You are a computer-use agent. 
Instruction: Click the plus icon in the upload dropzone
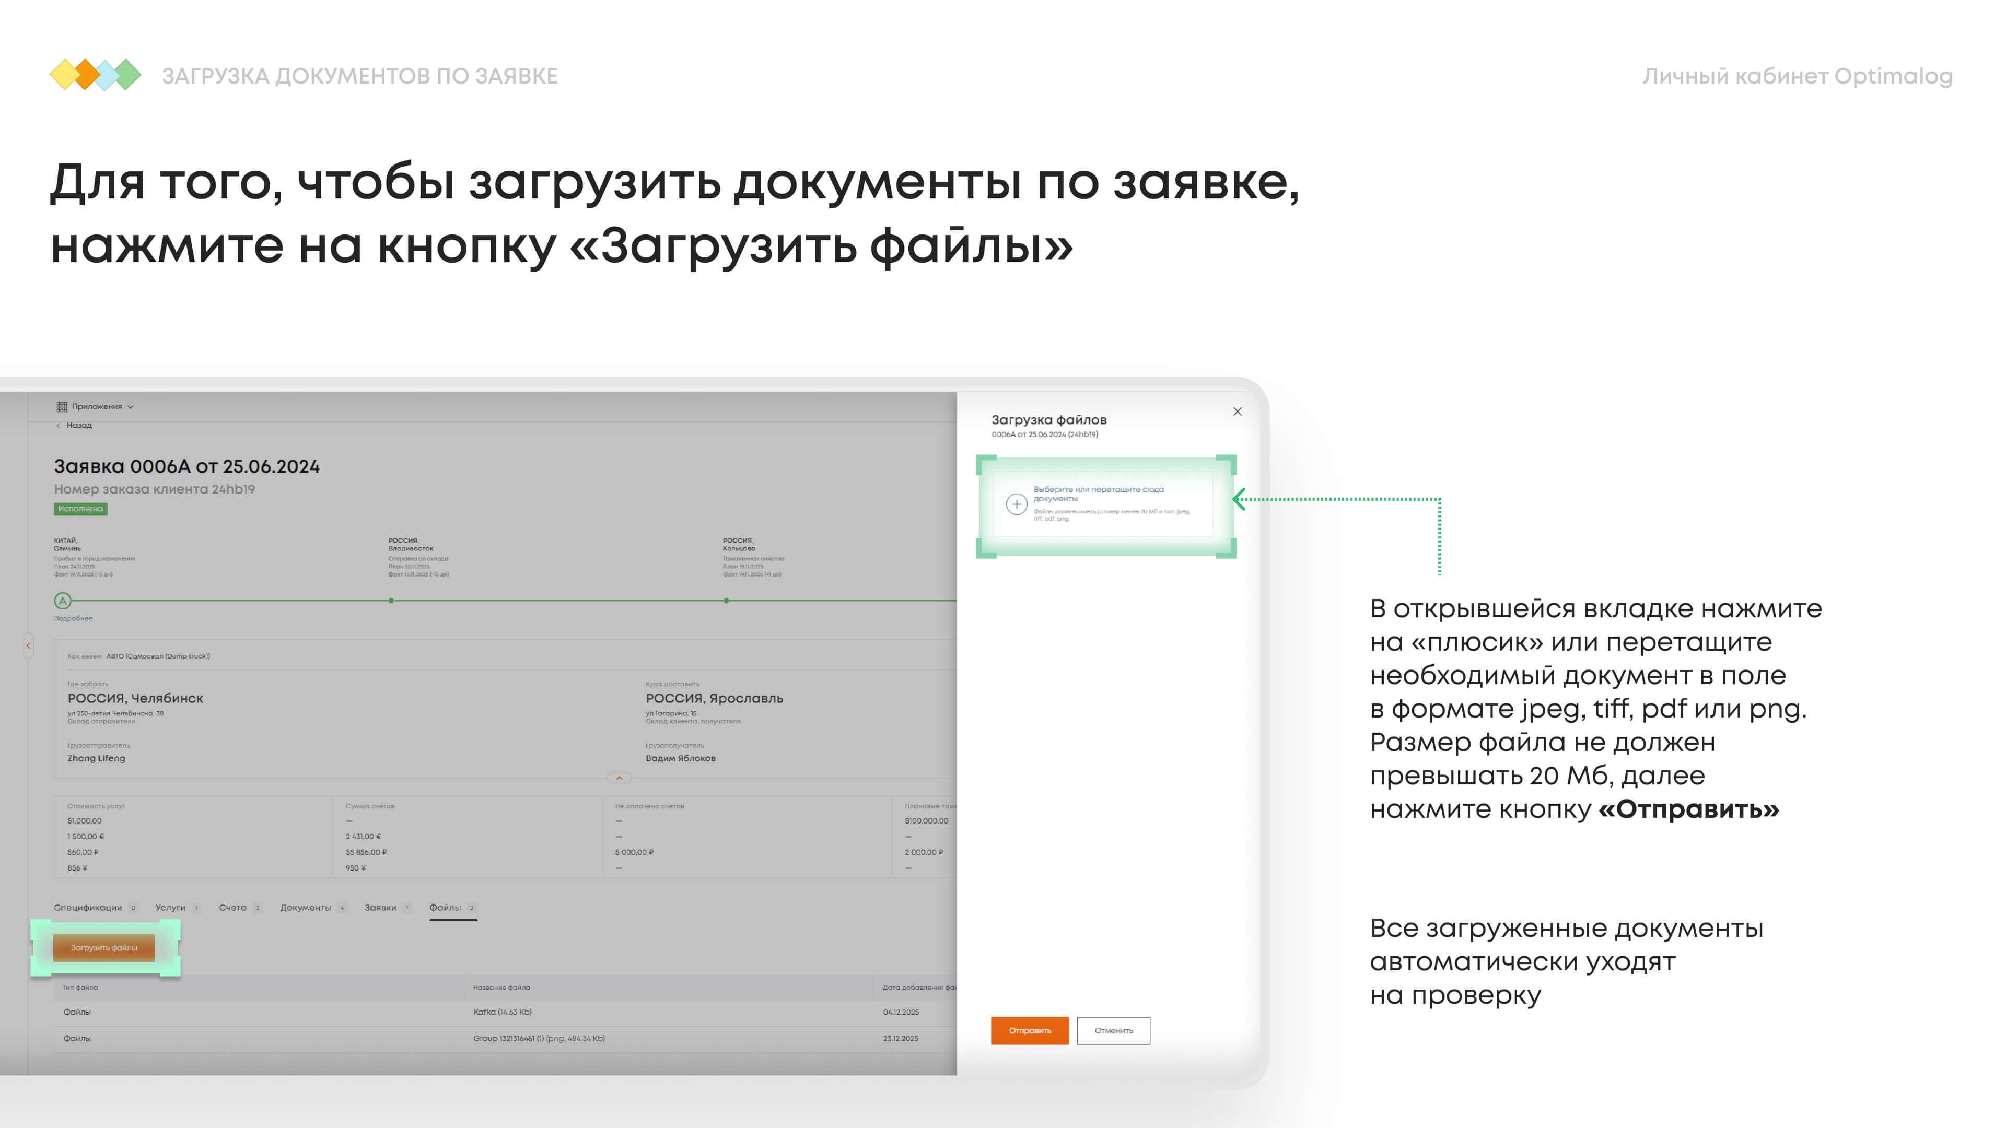pos(1016,503)
